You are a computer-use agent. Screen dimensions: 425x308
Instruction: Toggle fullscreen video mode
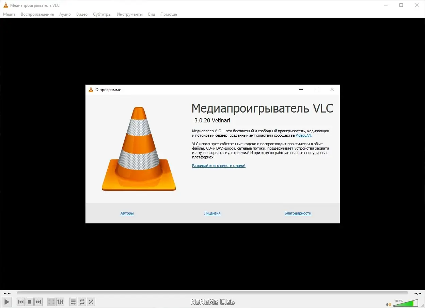pyautogui.click(x=51, y=302)
